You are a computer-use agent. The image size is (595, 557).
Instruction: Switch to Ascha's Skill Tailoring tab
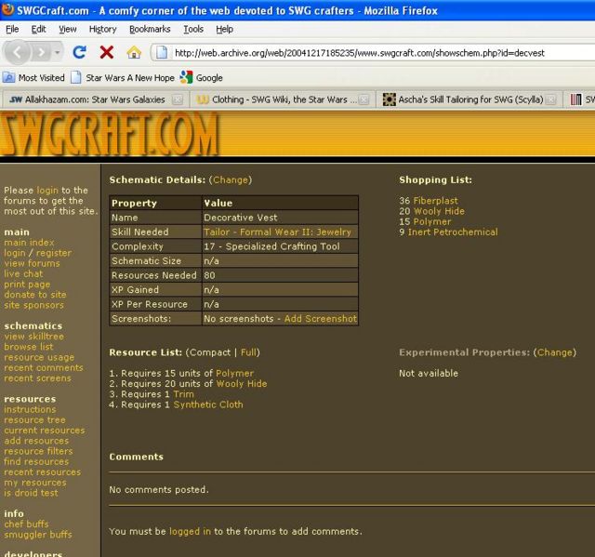coord(463,99)
